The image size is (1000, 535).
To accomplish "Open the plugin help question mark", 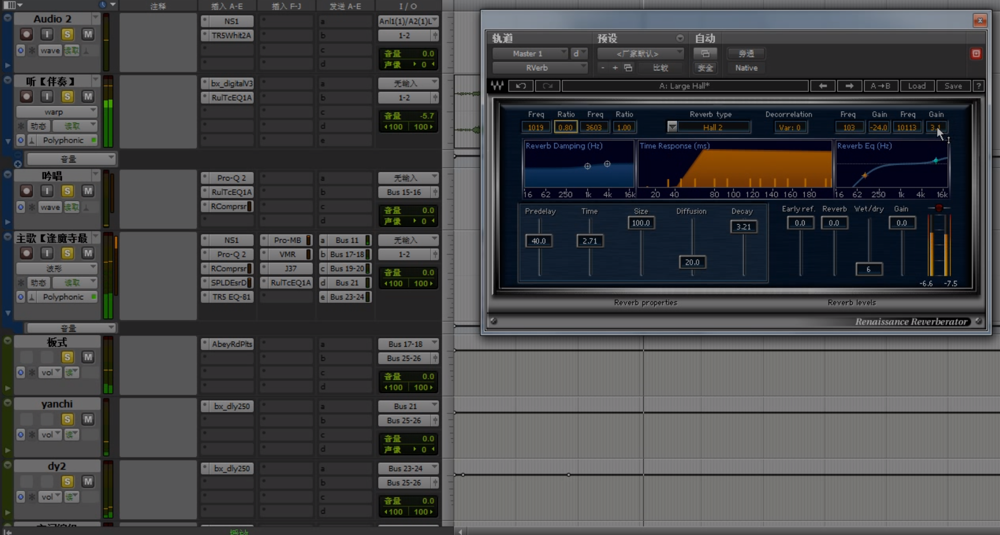I will (x=979, y=86).
